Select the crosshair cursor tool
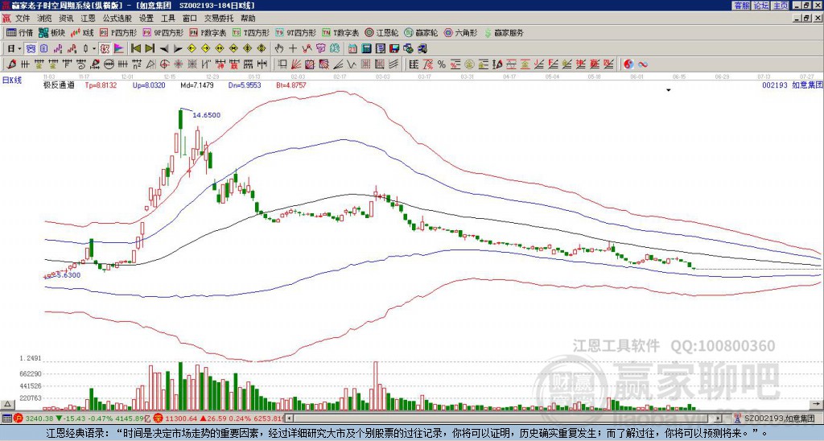 click(x=293, y=49)
